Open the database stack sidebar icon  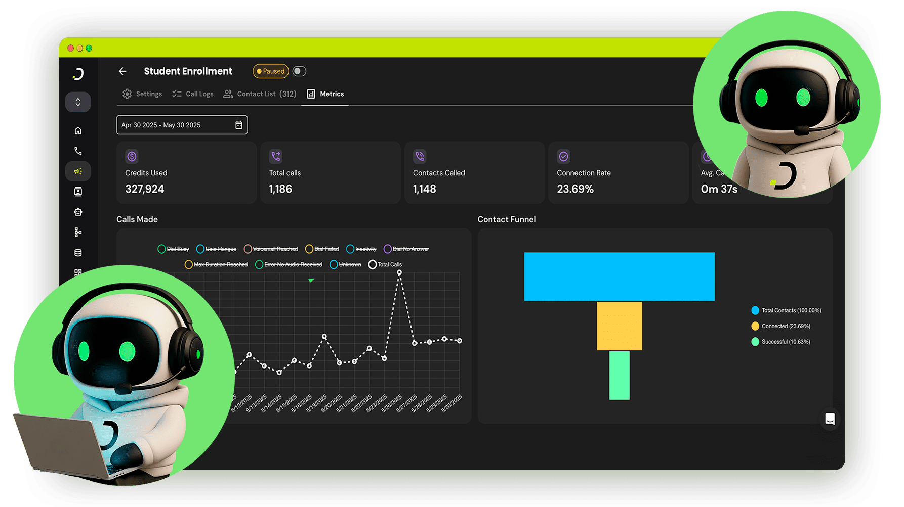tap(78, 252)
